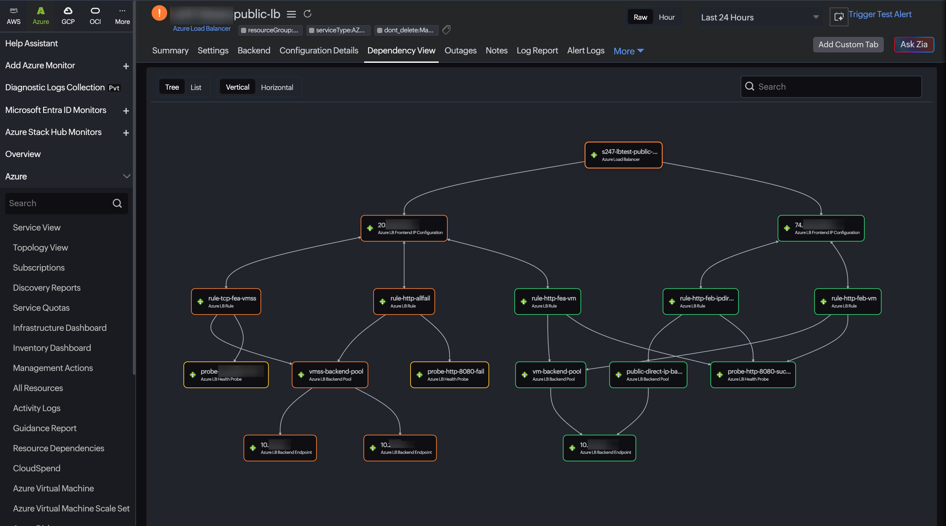The image size is (946, 526).
Task: Open the Outages tab
Action: [x=460, y=50]
